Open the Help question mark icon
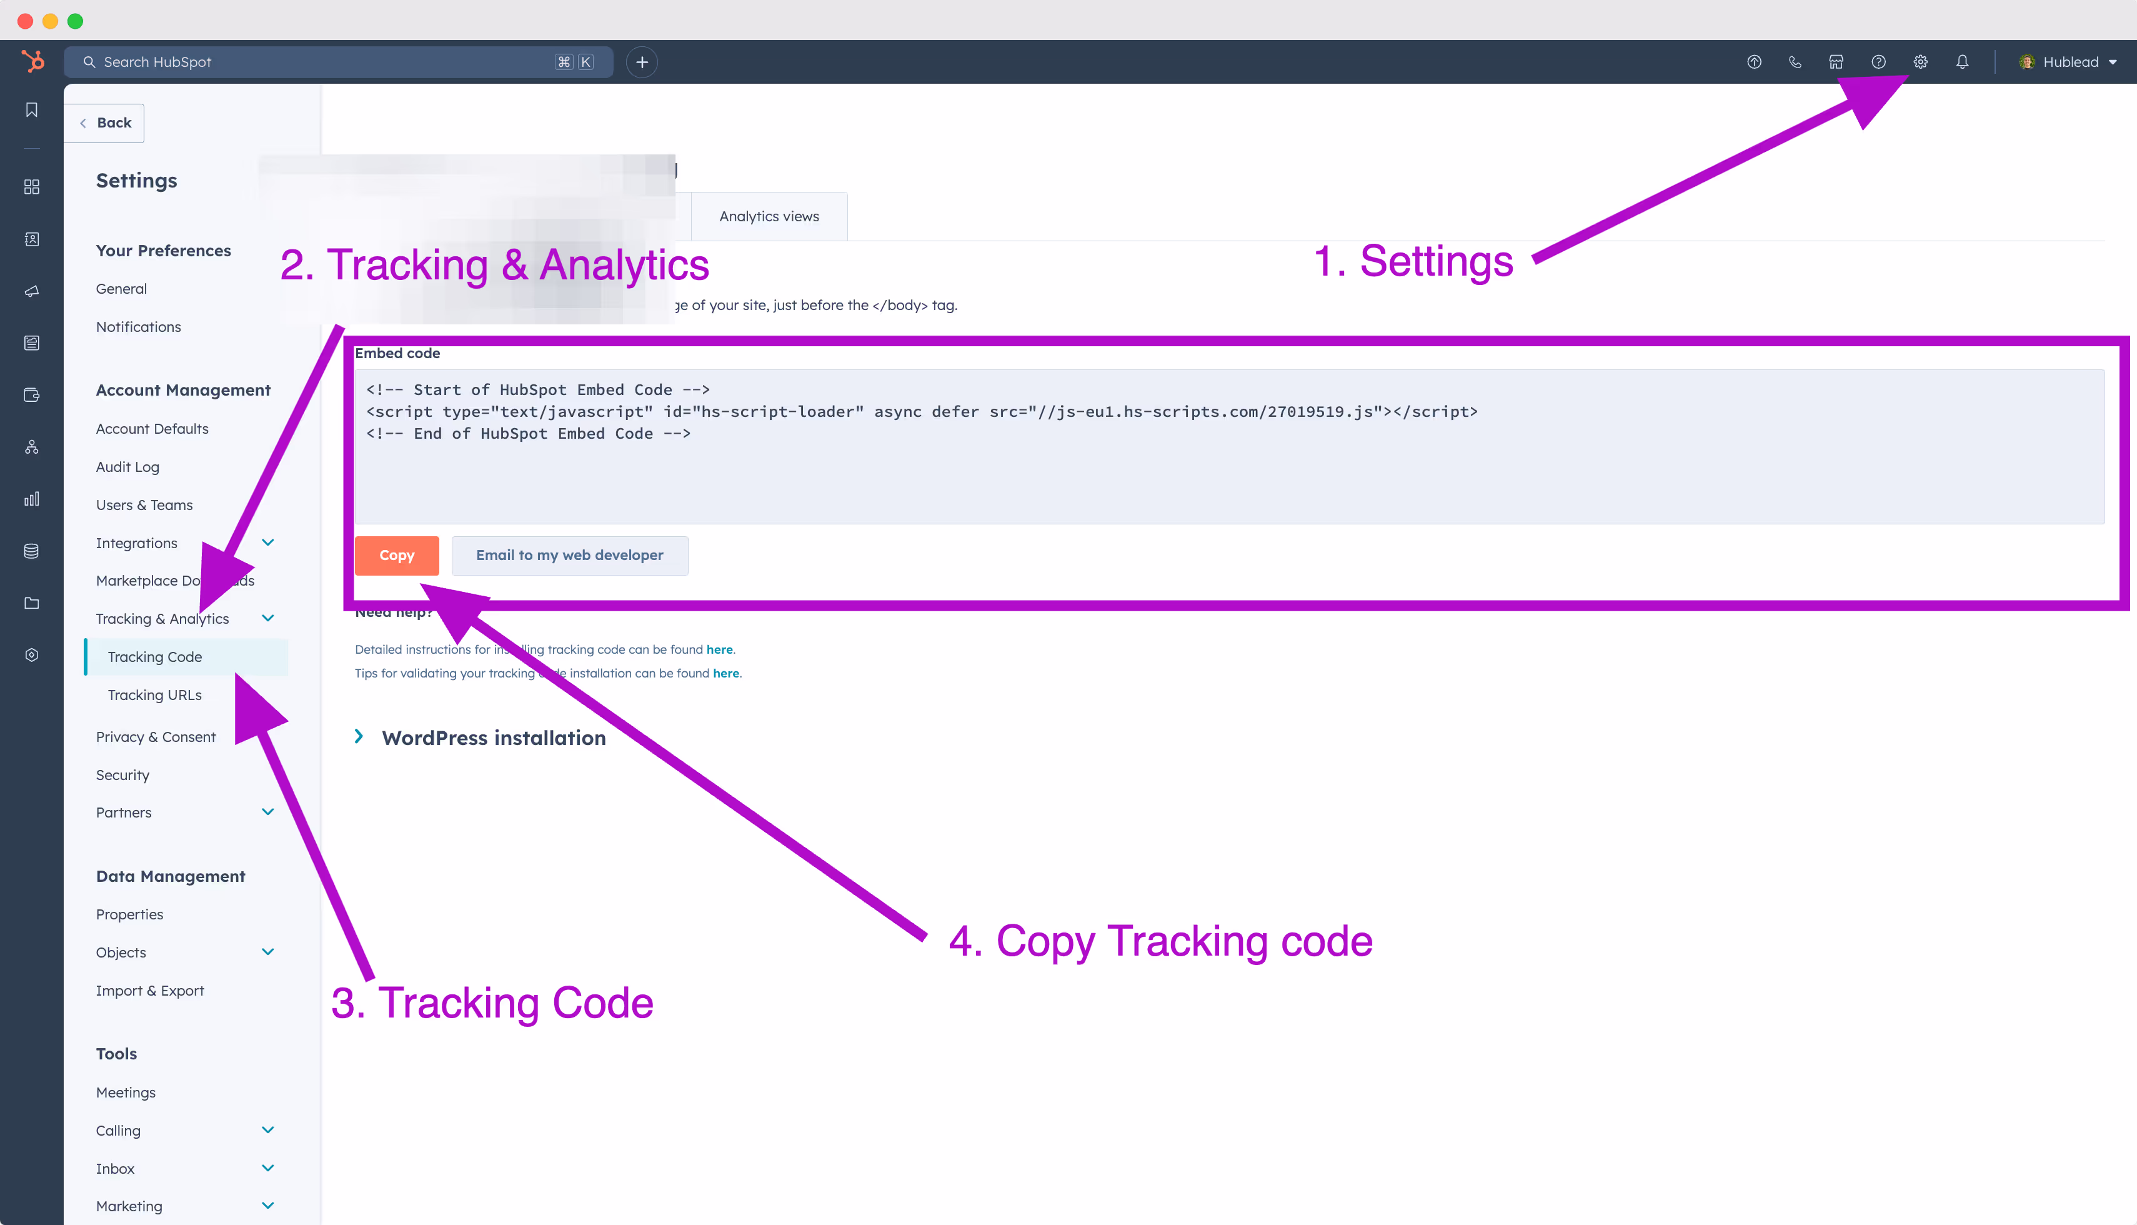 pyautogui.click(x=1878, y=61)
